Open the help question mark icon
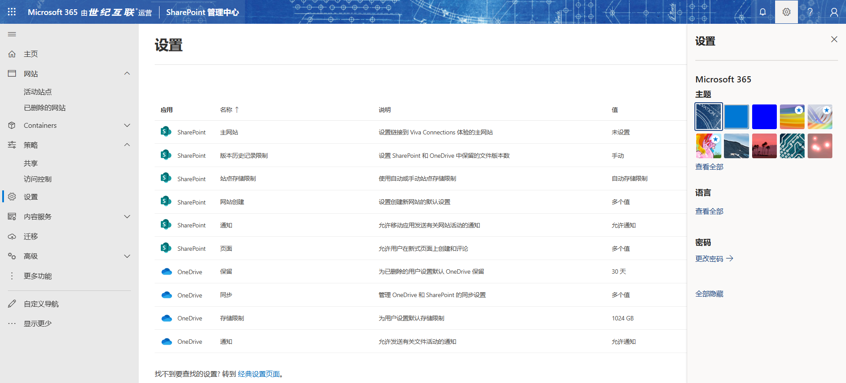 810,12
